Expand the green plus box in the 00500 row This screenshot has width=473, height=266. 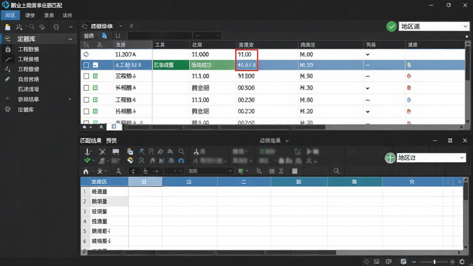click(x=95, y=88)
